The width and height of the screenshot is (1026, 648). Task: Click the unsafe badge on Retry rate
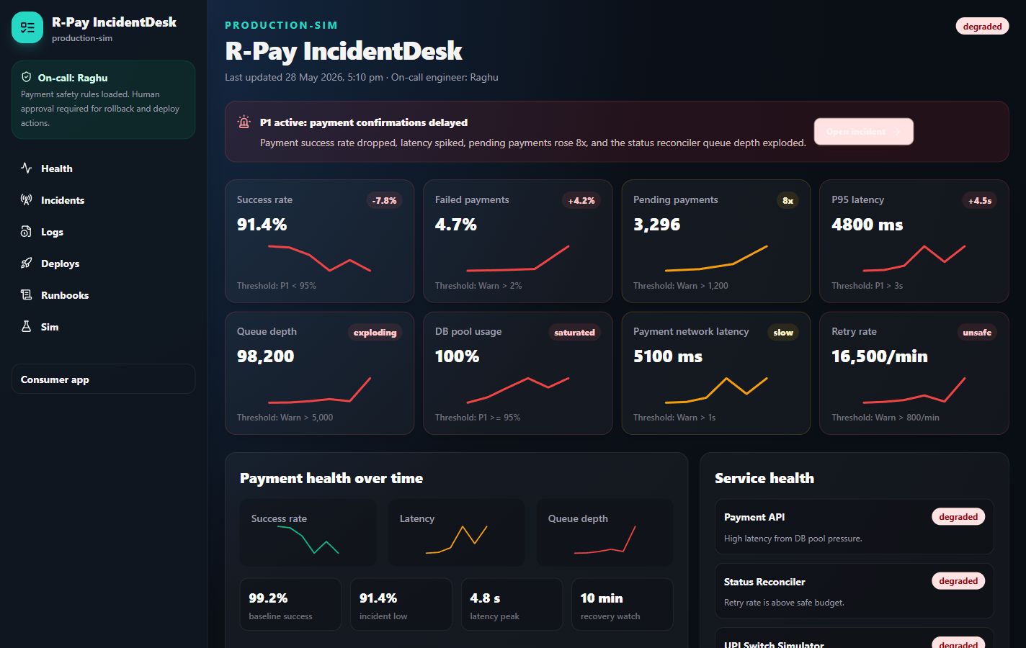point(977,332)
